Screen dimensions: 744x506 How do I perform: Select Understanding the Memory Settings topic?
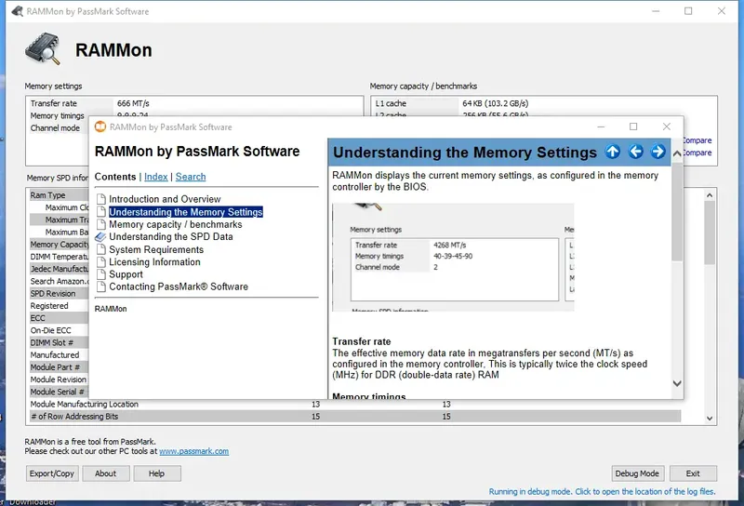pyautogui.click(x=185, y=212)
